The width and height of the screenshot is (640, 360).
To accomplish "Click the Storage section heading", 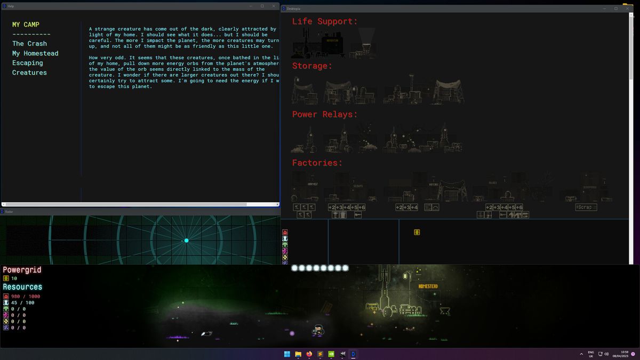I will [x=312, y=66].
